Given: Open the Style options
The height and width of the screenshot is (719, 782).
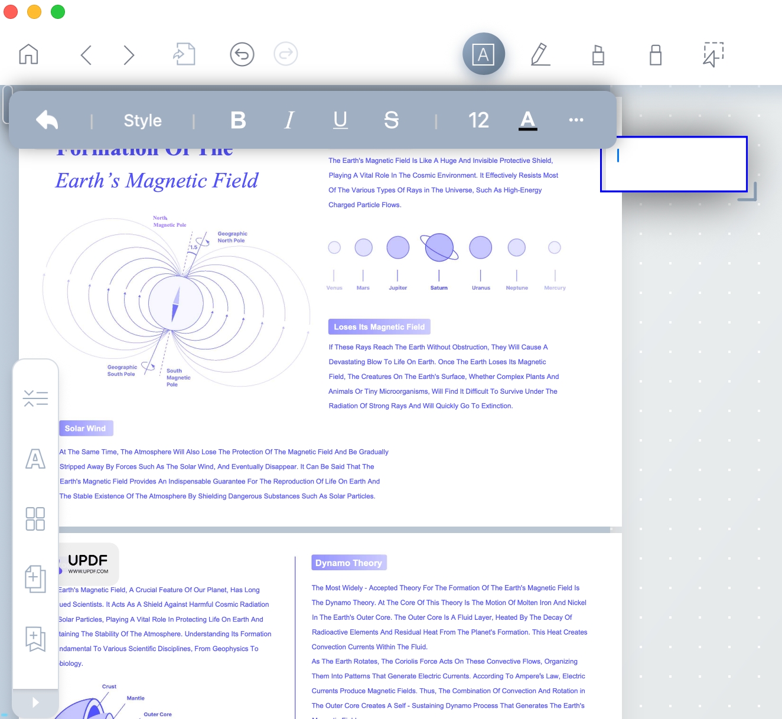Looking at the screenshot, I should [x=142, y=120].
